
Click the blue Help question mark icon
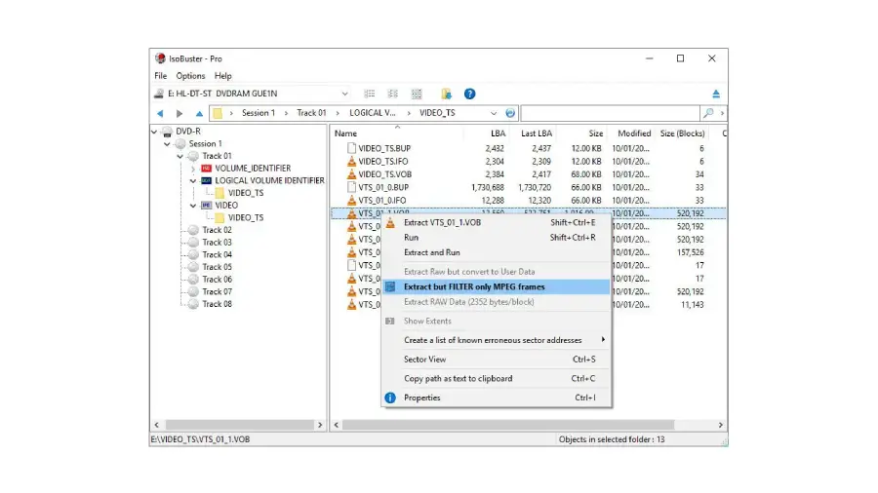click(469, 94)
